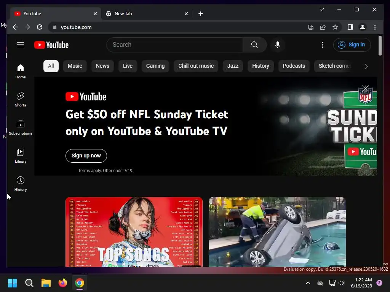The image size is (390, 292).
Task: Open History from the sidebar
Action: pos(21,184)
